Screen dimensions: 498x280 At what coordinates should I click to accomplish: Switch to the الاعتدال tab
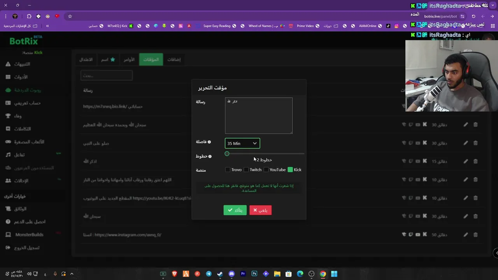(86, 59)
